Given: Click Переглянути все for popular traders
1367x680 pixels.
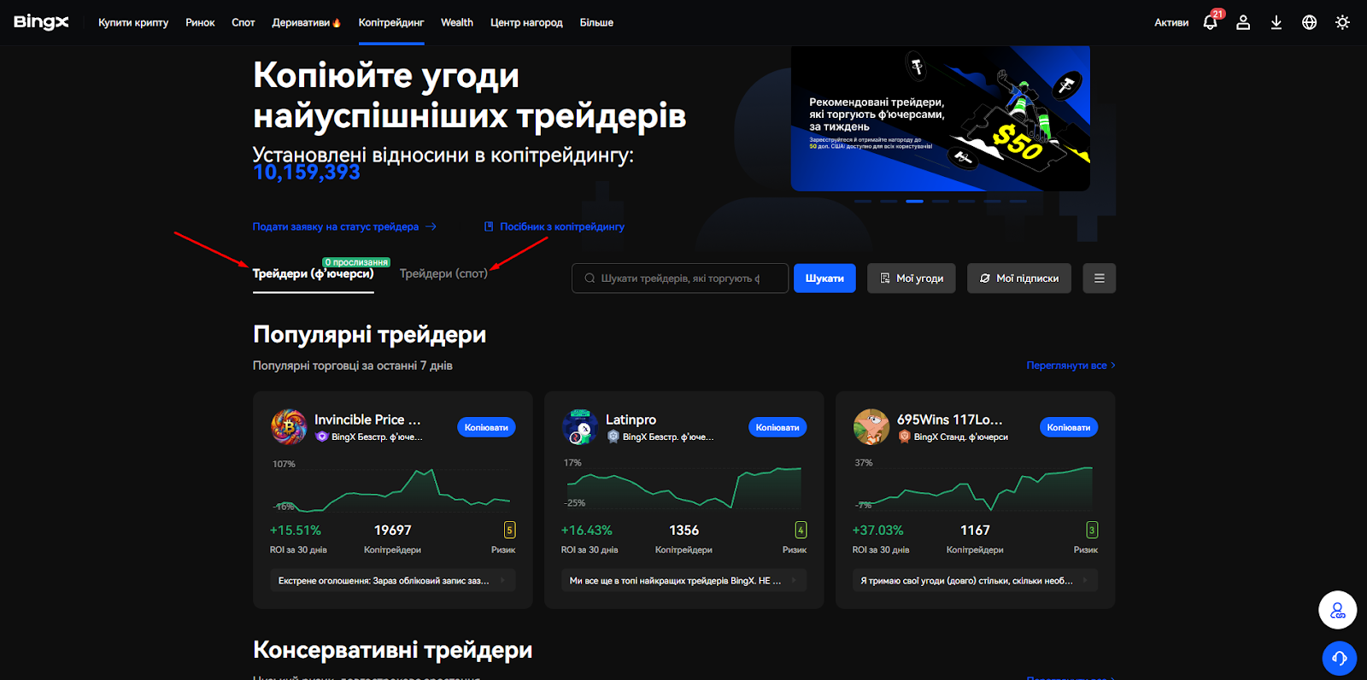Looking at the screenshot, I should (x=1071, y=365).
